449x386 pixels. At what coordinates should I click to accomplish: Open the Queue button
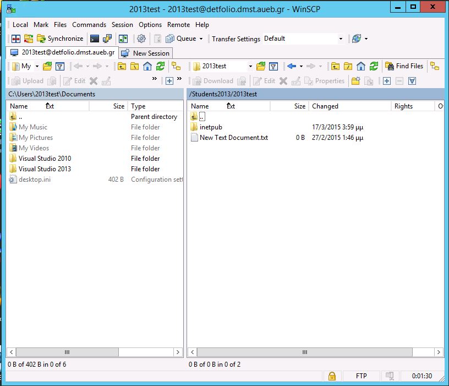pyautogui.click(x=181, y=39)
